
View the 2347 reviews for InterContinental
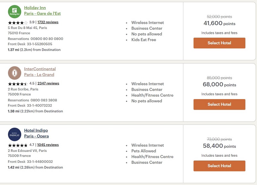(x=48, y=83)
